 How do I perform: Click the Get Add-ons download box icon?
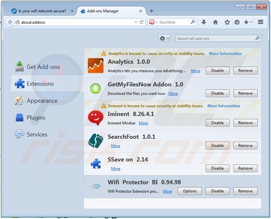(x=19, y=67)
